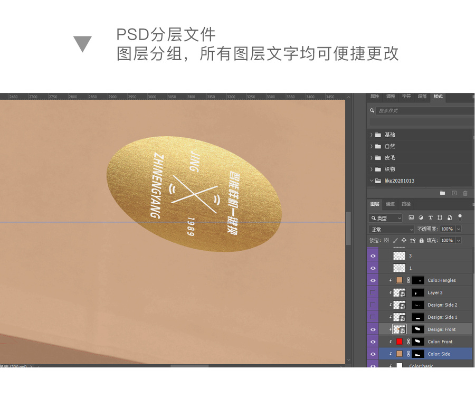Click the like20201013 open folder icon
The height and width of the screenshot is (407, 475).
tap(378, 181)
